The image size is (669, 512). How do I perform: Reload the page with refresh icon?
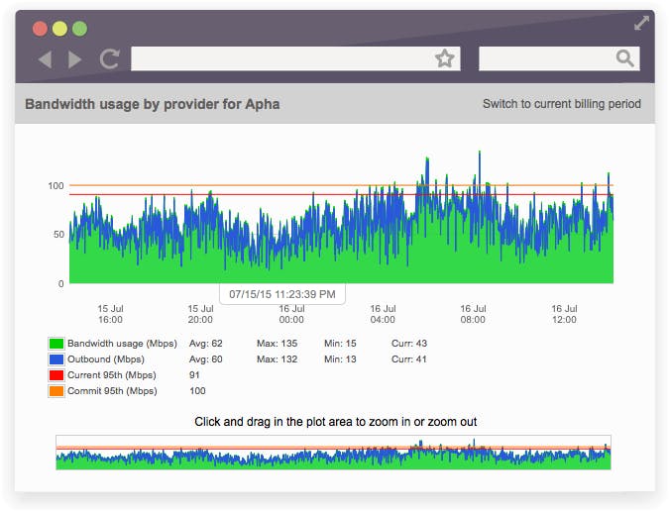pos(109,59)
